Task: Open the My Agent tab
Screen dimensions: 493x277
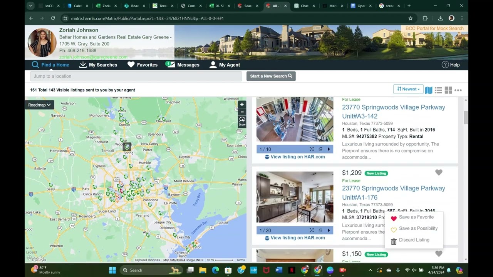Action: pyautogui.click(x=225, y=65)
